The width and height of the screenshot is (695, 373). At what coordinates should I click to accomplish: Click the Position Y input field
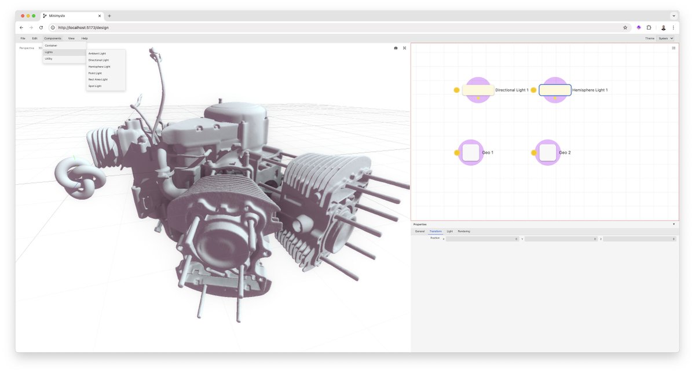(561, 239)
